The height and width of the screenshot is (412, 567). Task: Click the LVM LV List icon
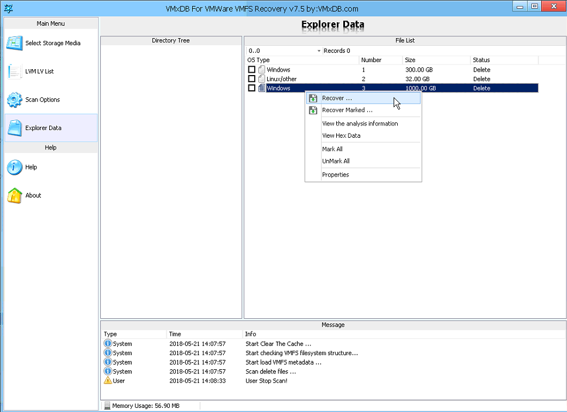click(x=15, y=71)
